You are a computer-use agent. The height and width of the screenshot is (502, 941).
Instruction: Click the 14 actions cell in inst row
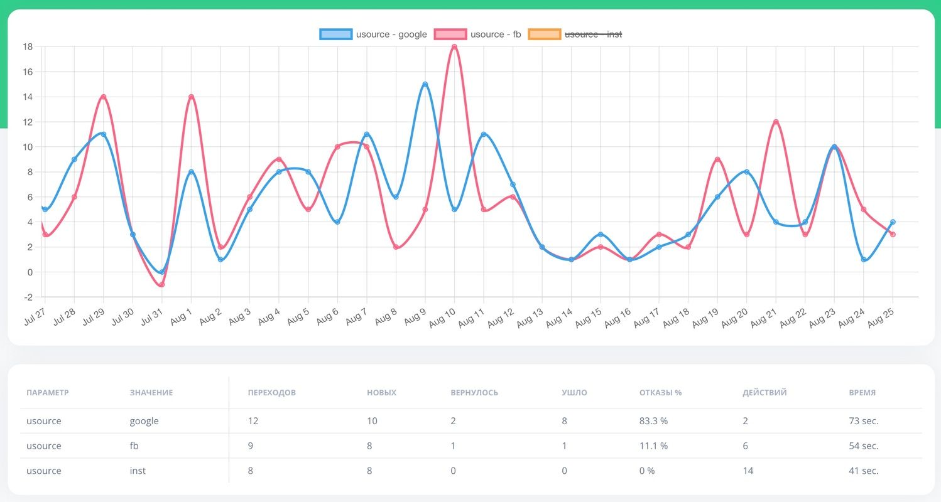click(x=748, y=471)
